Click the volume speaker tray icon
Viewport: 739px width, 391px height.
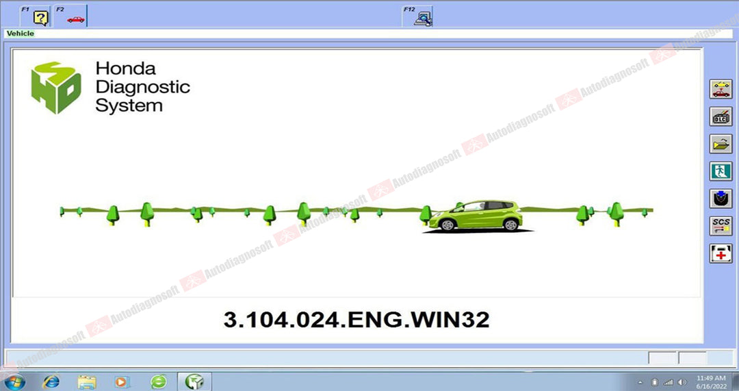682,382
